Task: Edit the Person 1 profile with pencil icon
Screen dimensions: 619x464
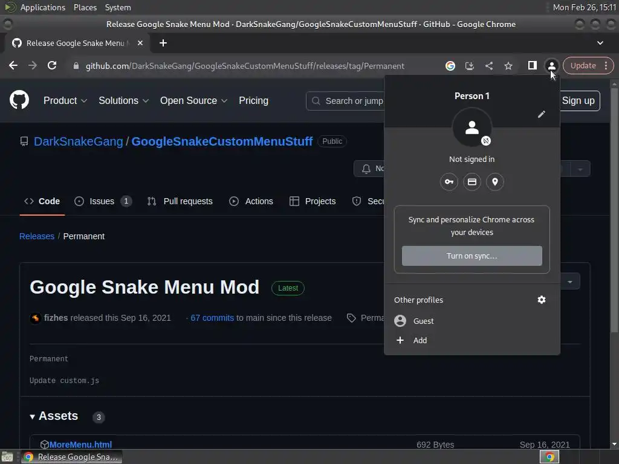Action: [x=541, y=114]
